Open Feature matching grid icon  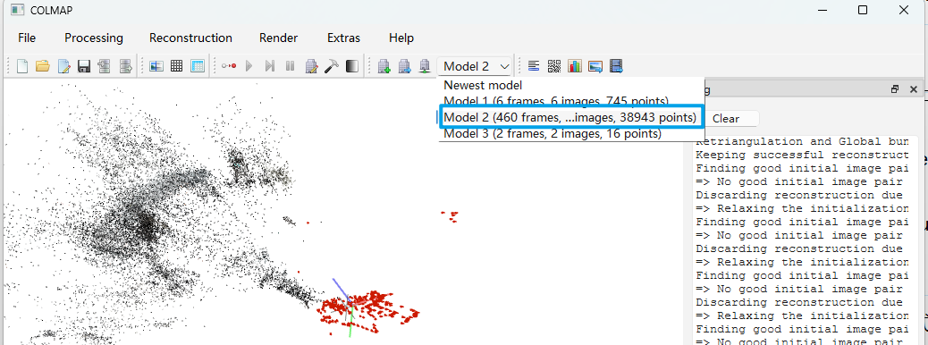176,65
